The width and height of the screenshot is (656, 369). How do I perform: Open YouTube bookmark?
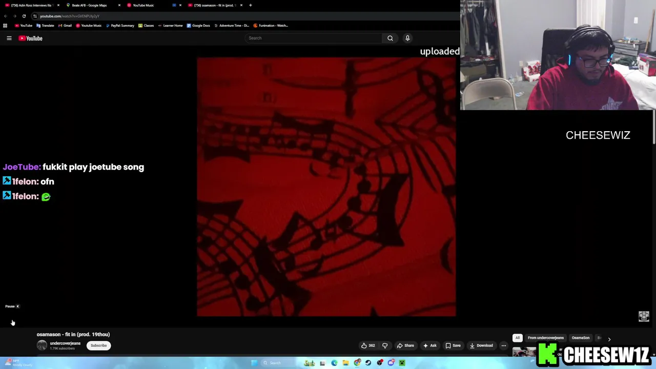tap(24, 26)
